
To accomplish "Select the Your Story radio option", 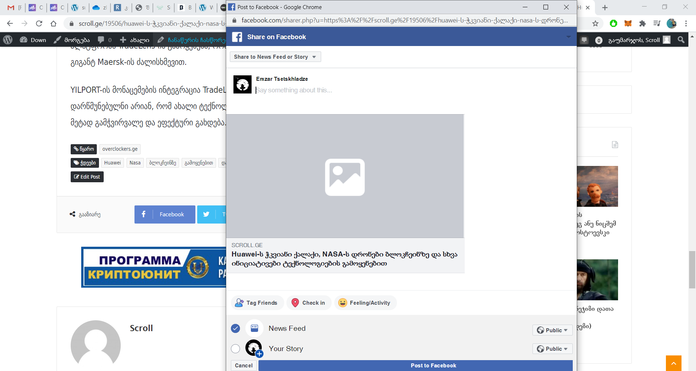I will click(x=235, y=349).
